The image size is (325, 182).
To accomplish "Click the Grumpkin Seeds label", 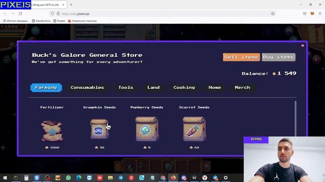I will 100,107.
